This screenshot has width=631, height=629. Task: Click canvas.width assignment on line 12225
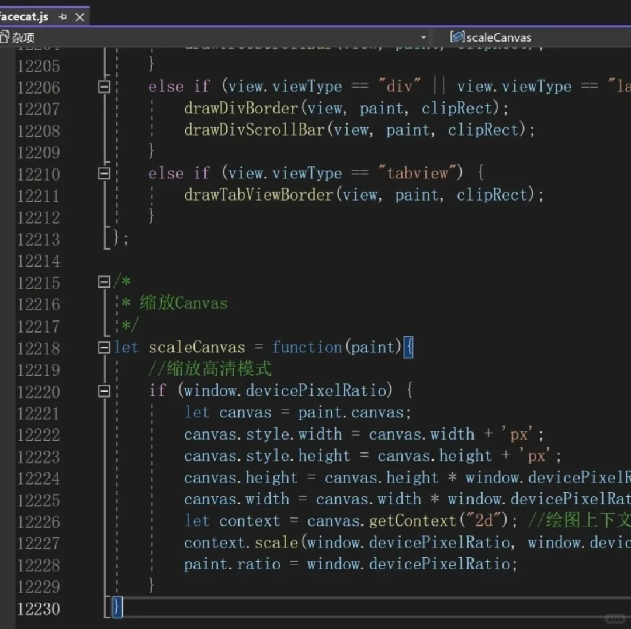[x=237, y=499]
